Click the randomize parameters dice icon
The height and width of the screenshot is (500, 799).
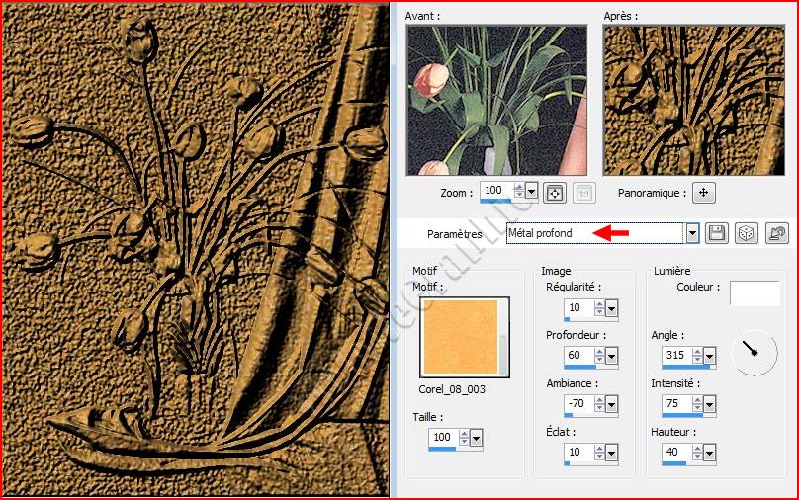coord(748,233)
